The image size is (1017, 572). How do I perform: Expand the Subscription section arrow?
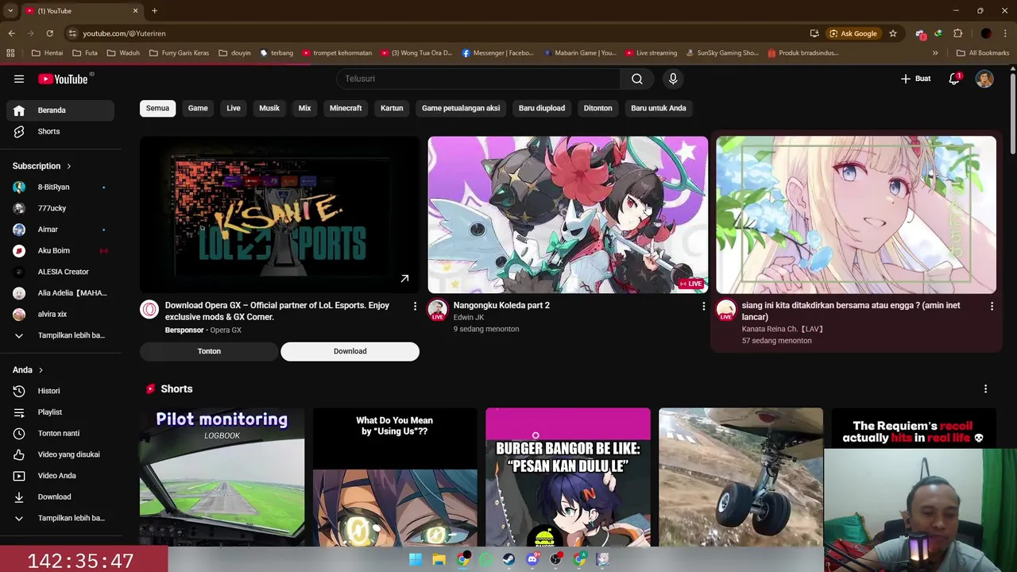click(68, 166)
